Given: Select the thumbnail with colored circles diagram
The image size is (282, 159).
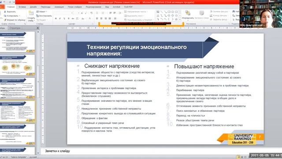Looking at the screenshot, I should [x=18, y=65].
